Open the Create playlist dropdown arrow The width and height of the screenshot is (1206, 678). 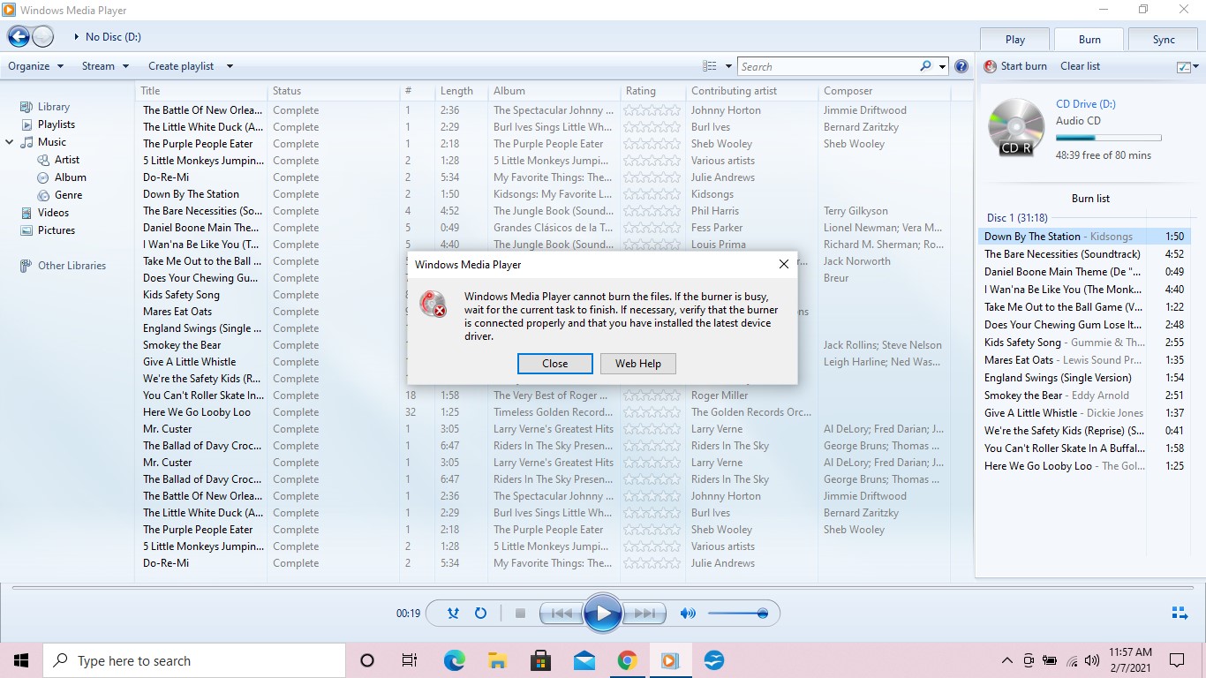pyautogui.click(x=230, y=66)
